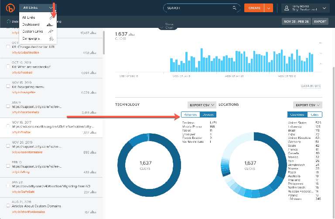The width and height of the screenshot is (335, 219).
Task: Open the bit.ly cdestination short link
Action: [25, 52]
